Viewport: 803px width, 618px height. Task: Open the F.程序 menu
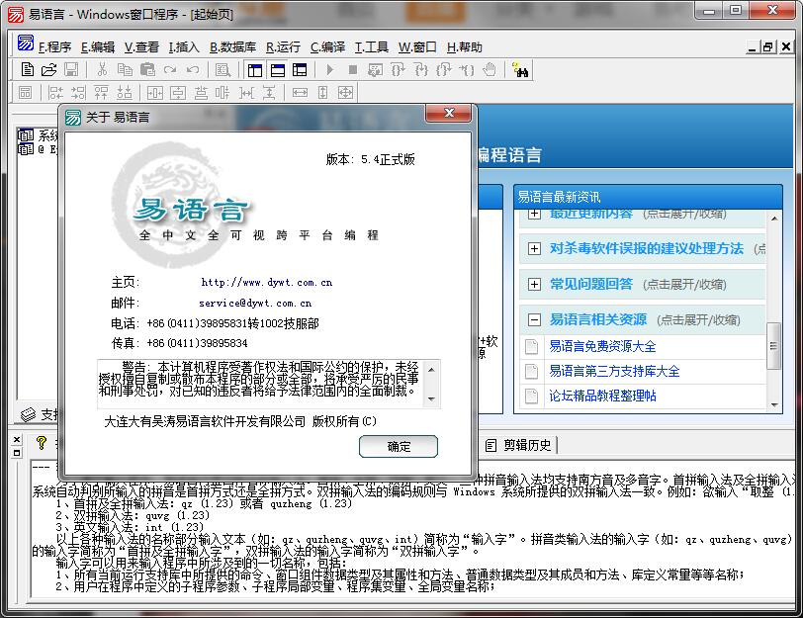click(x=54, y=47)
